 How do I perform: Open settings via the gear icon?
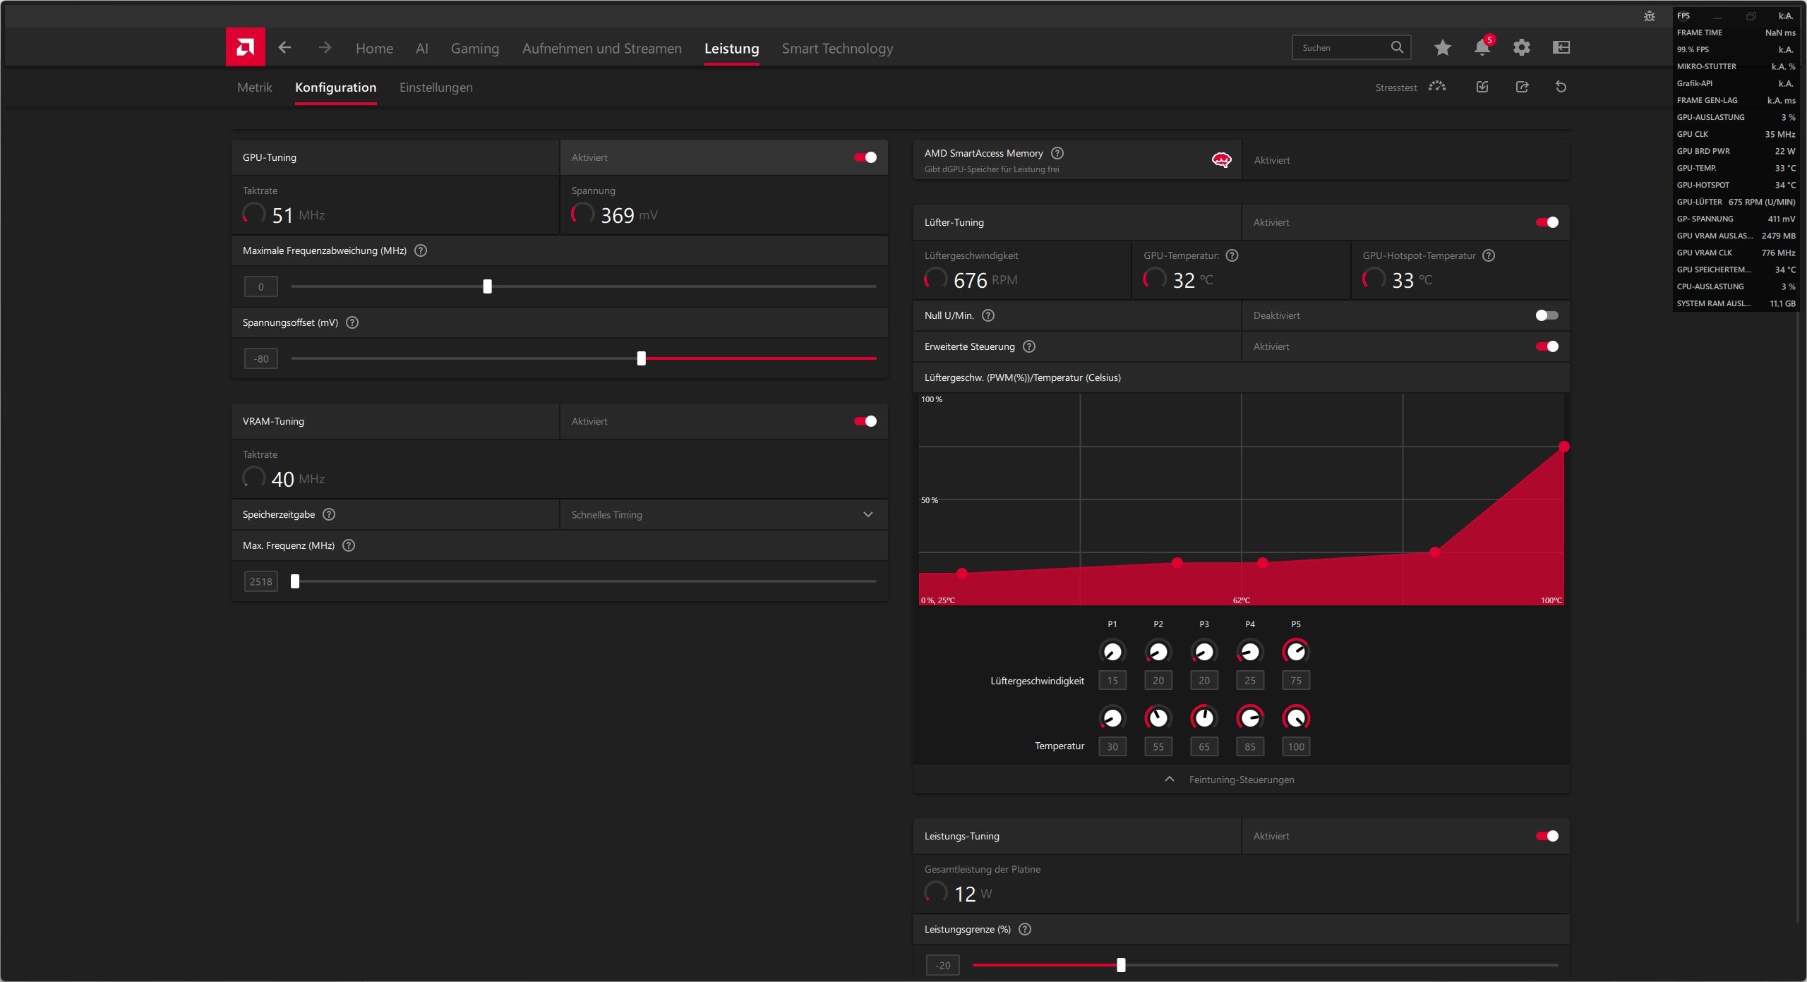(1521, 47)
